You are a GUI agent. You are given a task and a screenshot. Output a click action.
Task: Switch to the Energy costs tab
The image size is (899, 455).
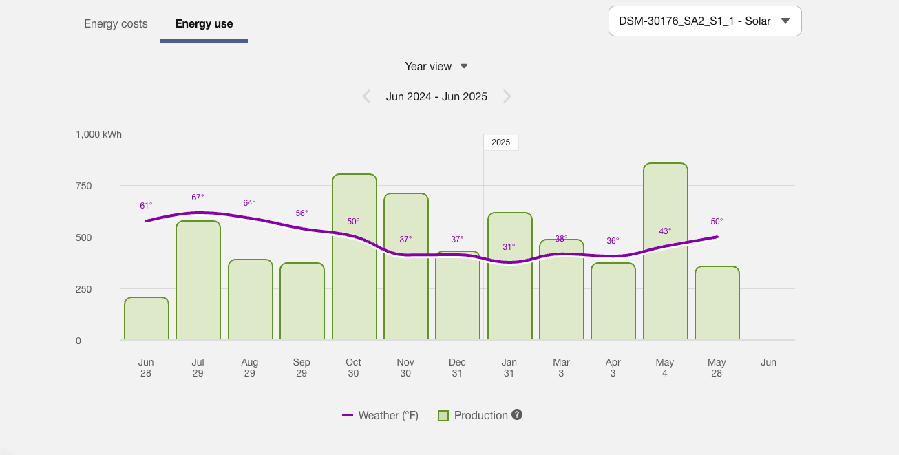pos(115,23)
